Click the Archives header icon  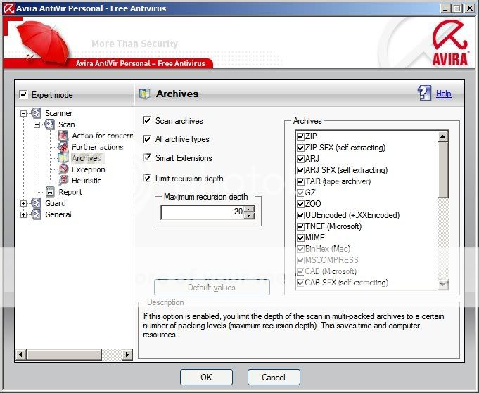click(x=144, y=94)
